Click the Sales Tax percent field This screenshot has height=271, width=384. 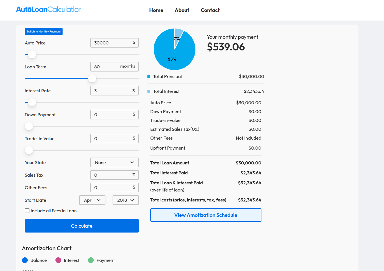click(x=115, y=175)
